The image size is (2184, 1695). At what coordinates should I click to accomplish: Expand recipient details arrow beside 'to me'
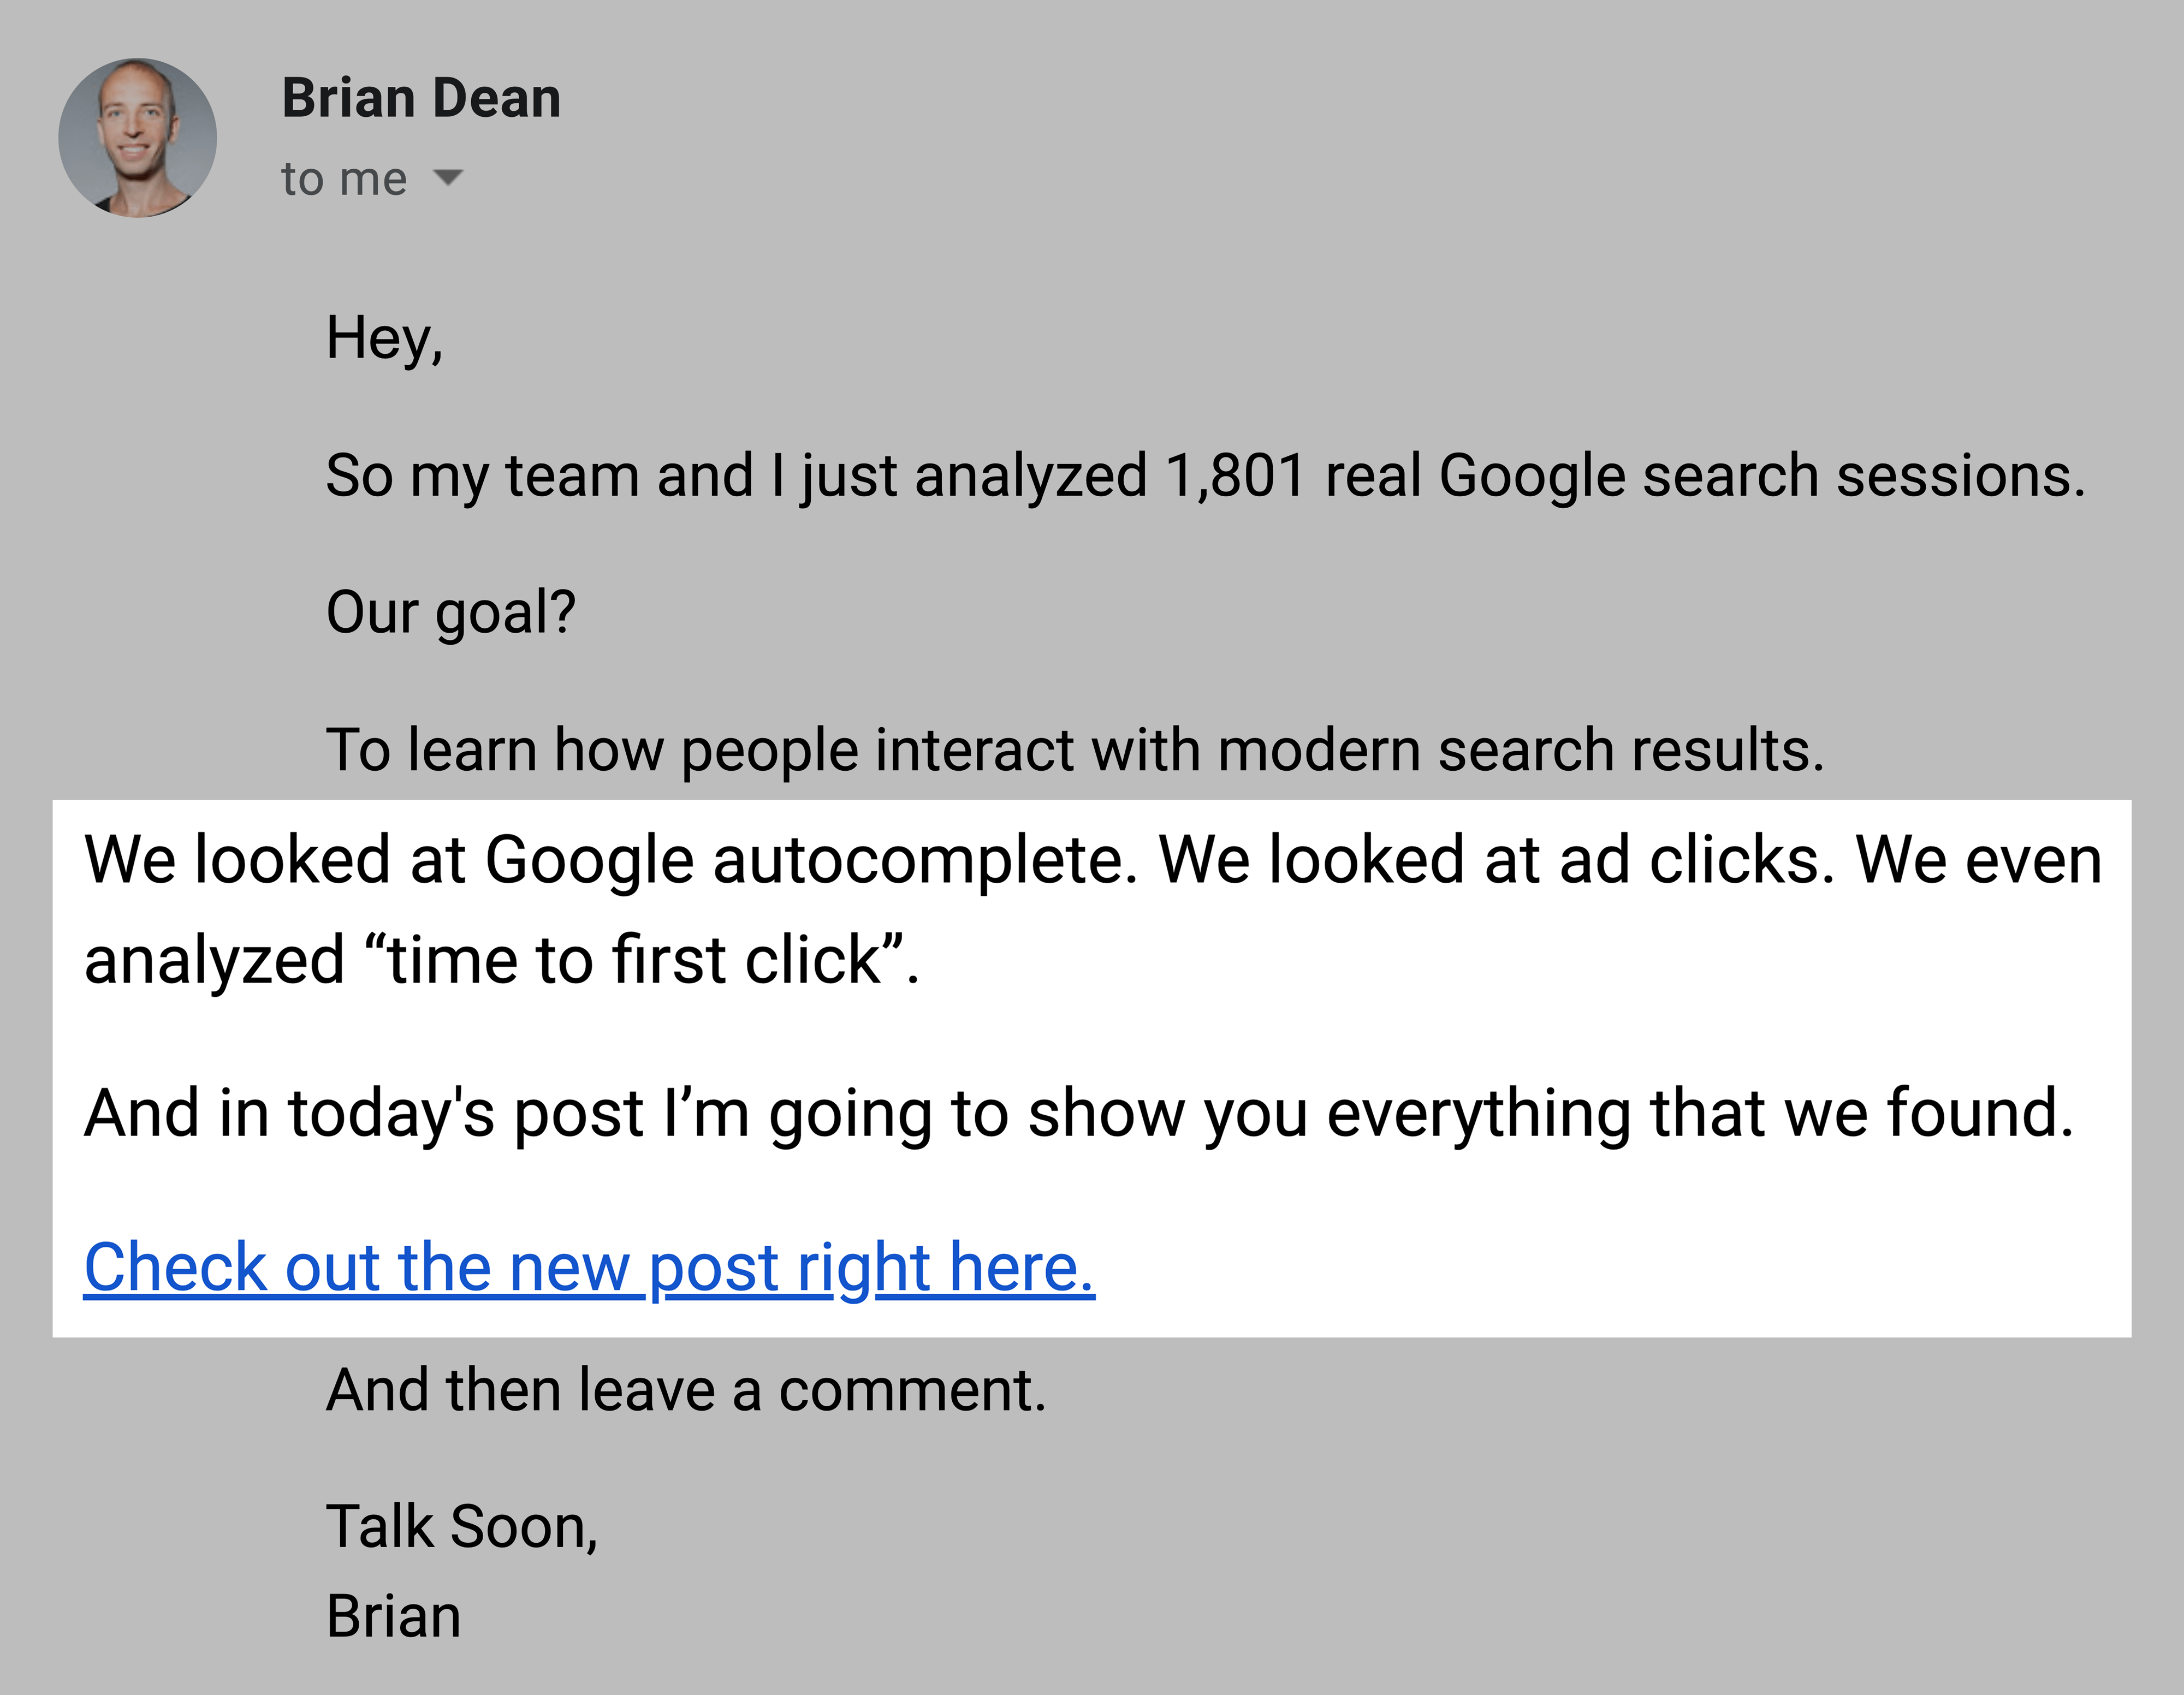448,178
